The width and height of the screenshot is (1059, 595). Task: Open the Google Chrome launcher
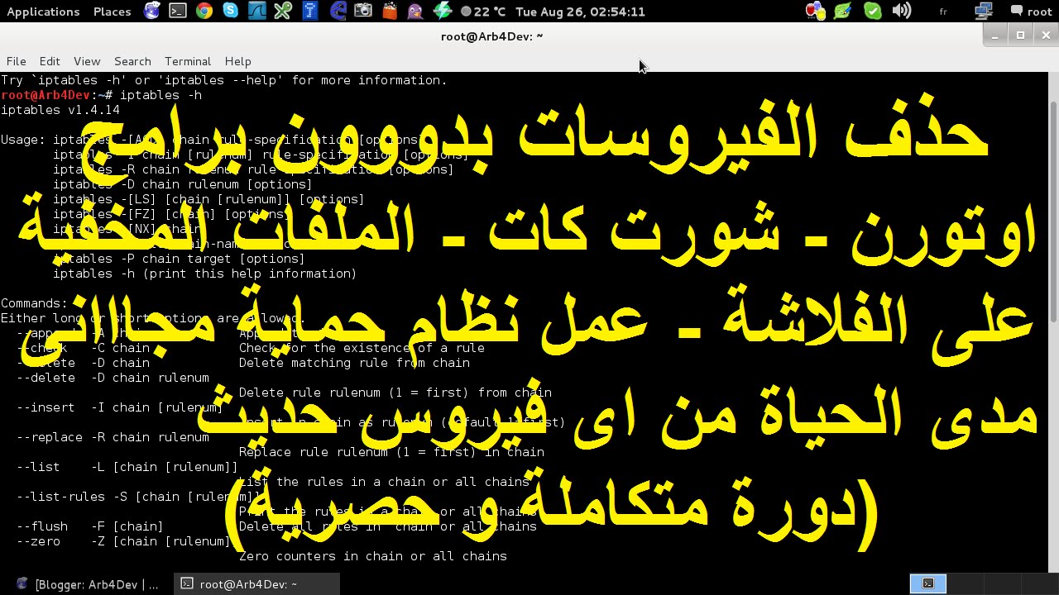pyautogui.click(x=204, y=11)
